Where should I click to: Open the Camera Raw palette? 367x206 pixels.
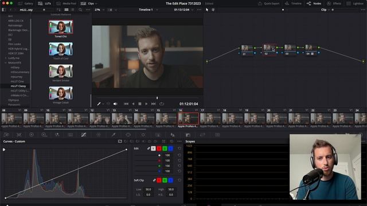pos(6,135)
